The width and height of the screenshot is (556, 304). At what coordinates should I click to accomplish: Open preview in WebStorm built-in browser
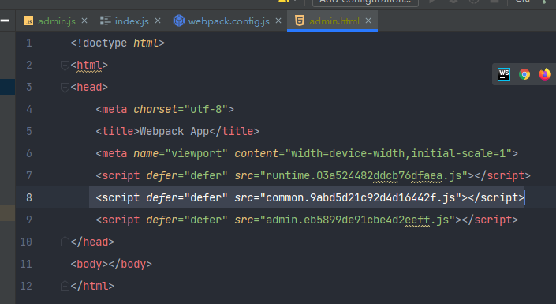click(x=504, y=74)
